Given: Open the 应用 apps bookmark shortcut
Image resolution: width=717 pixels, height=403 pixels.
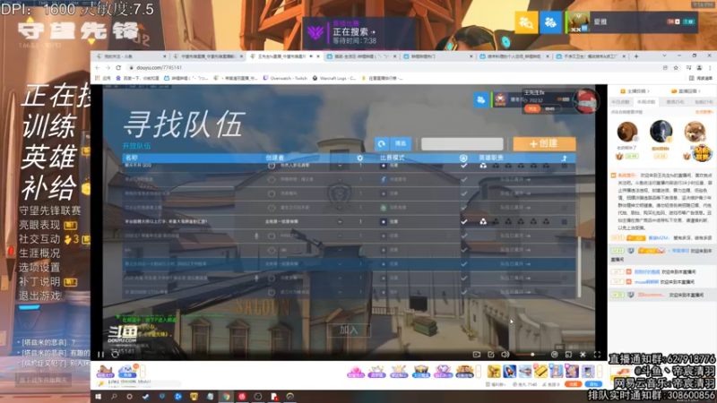Looking at the screenshot, I should [103, 78].
